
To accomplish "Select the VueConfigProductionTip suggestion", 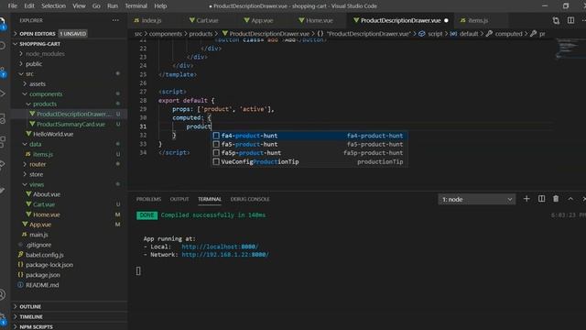I will [309, 161].
